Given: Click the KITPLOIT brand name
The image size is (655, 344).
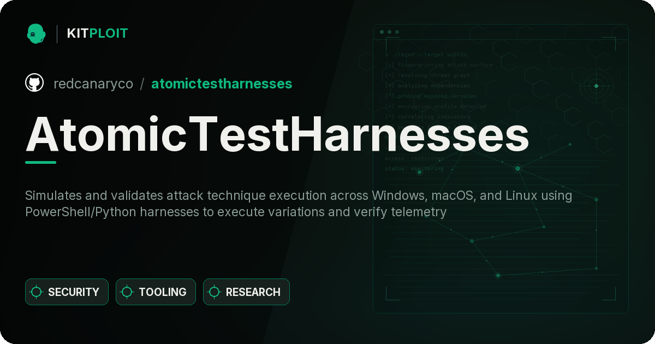Looking at the screenshot, I should [x=97, y=33].
